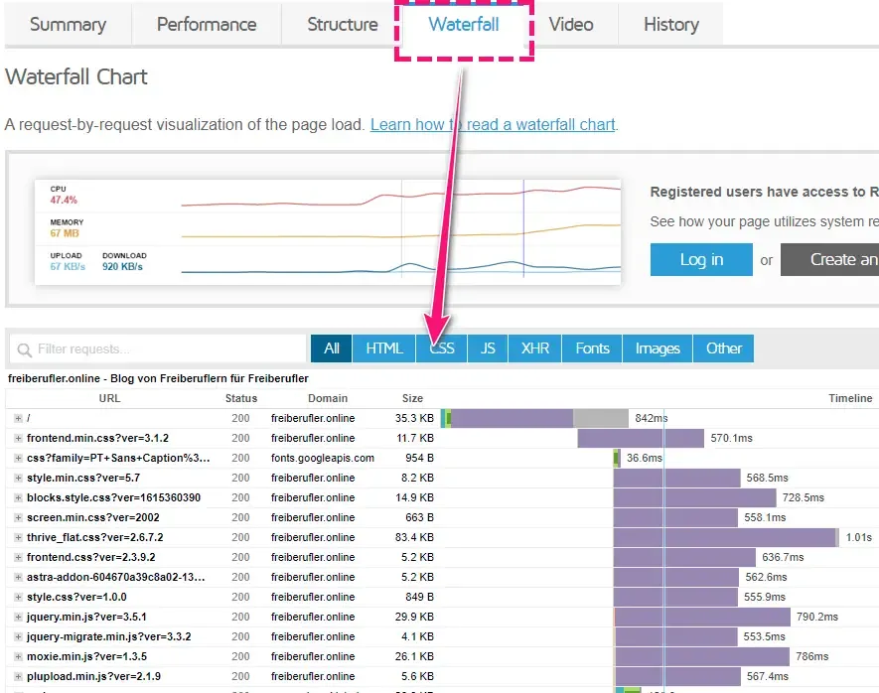Click the thrive_flat.css purple timeline bar
Image resolution: width=879 pixels, height=693 pixels.
tap(725, 537)
